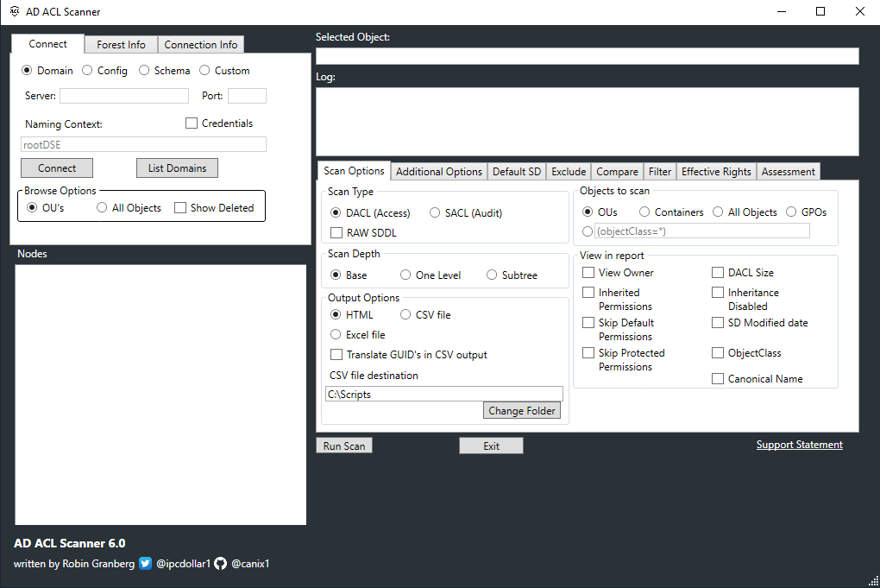This screenshot has height=588, width=880.
Task: Check DACL Size option
Action: pyautogui.click(x=718, y=272)
